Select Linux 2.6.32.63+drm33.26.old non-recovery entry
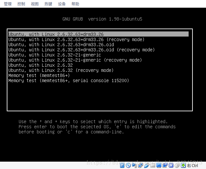206x169 pixels. tap(61, 45)
